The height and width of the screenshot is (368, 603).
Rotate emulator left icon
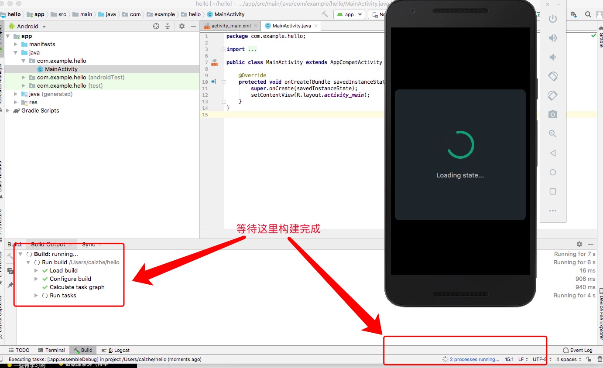point(552,76)
